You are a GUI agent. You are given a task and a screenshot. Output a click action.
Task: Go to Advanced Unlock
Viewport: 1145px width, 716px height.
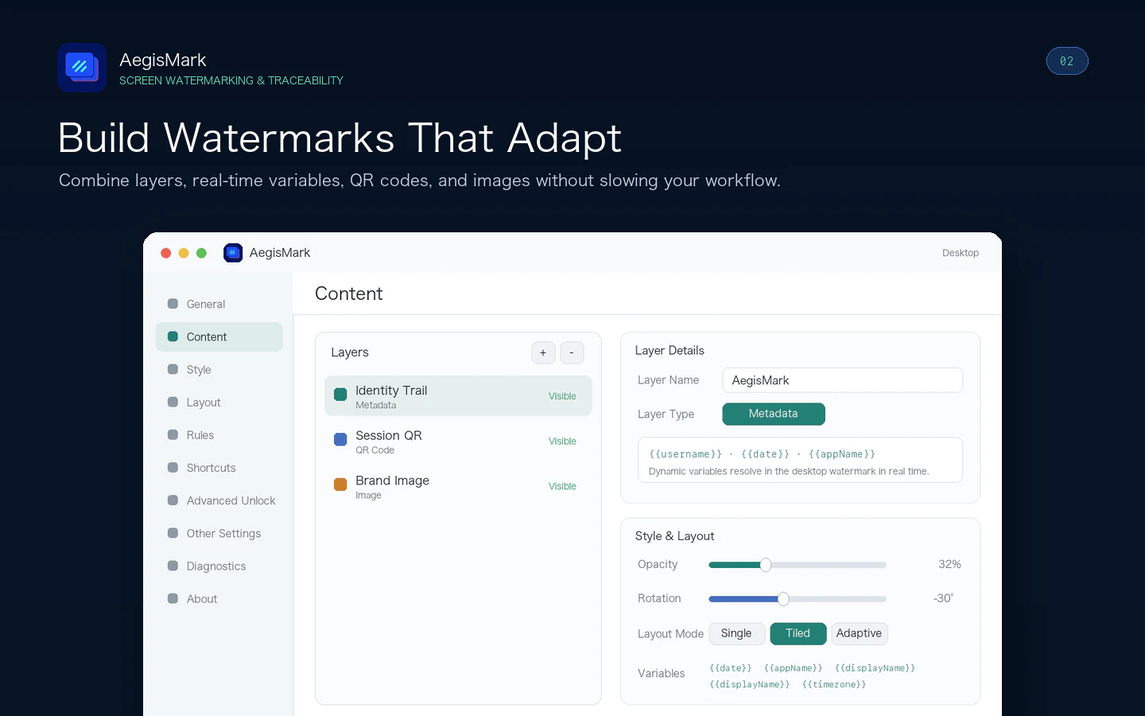tap(219, 500)
